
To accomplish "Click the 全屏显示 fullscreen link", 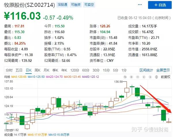I will click(163, 70).
